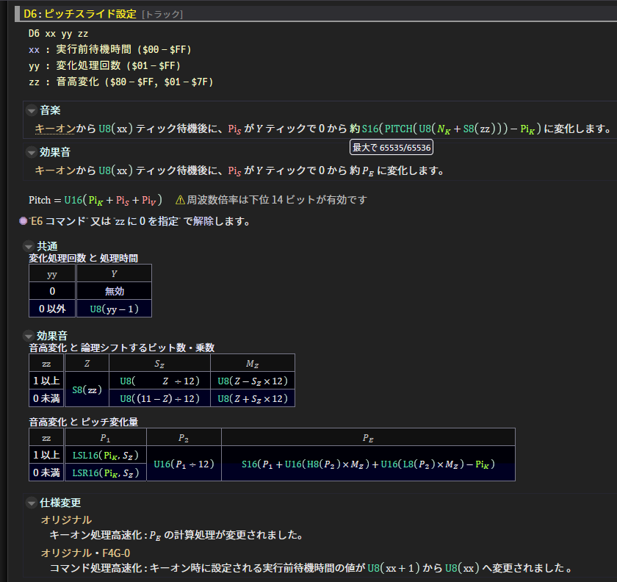Click the オリジナル・F4G-0 subheading
Viewport: 617px width, 582px height.
(85, 553)
